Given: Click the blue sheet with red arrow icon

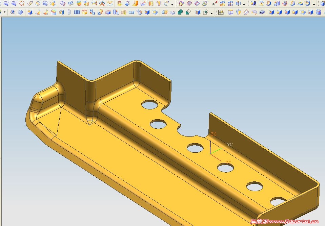Looking at the screenshot, I should (x=143, y=3).
